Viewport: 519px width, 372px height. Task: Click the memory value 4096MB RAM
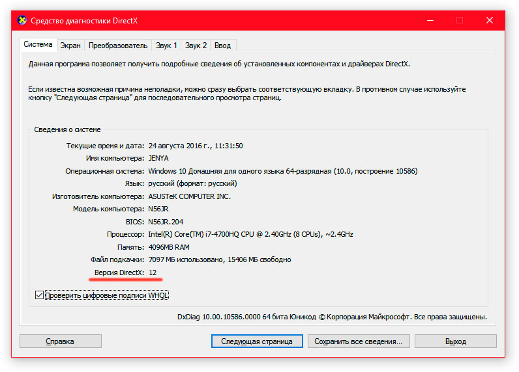(169, 247)
